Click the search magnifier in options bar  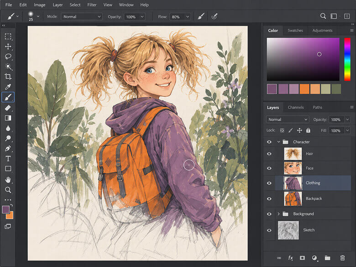click(x=323, y=16)
